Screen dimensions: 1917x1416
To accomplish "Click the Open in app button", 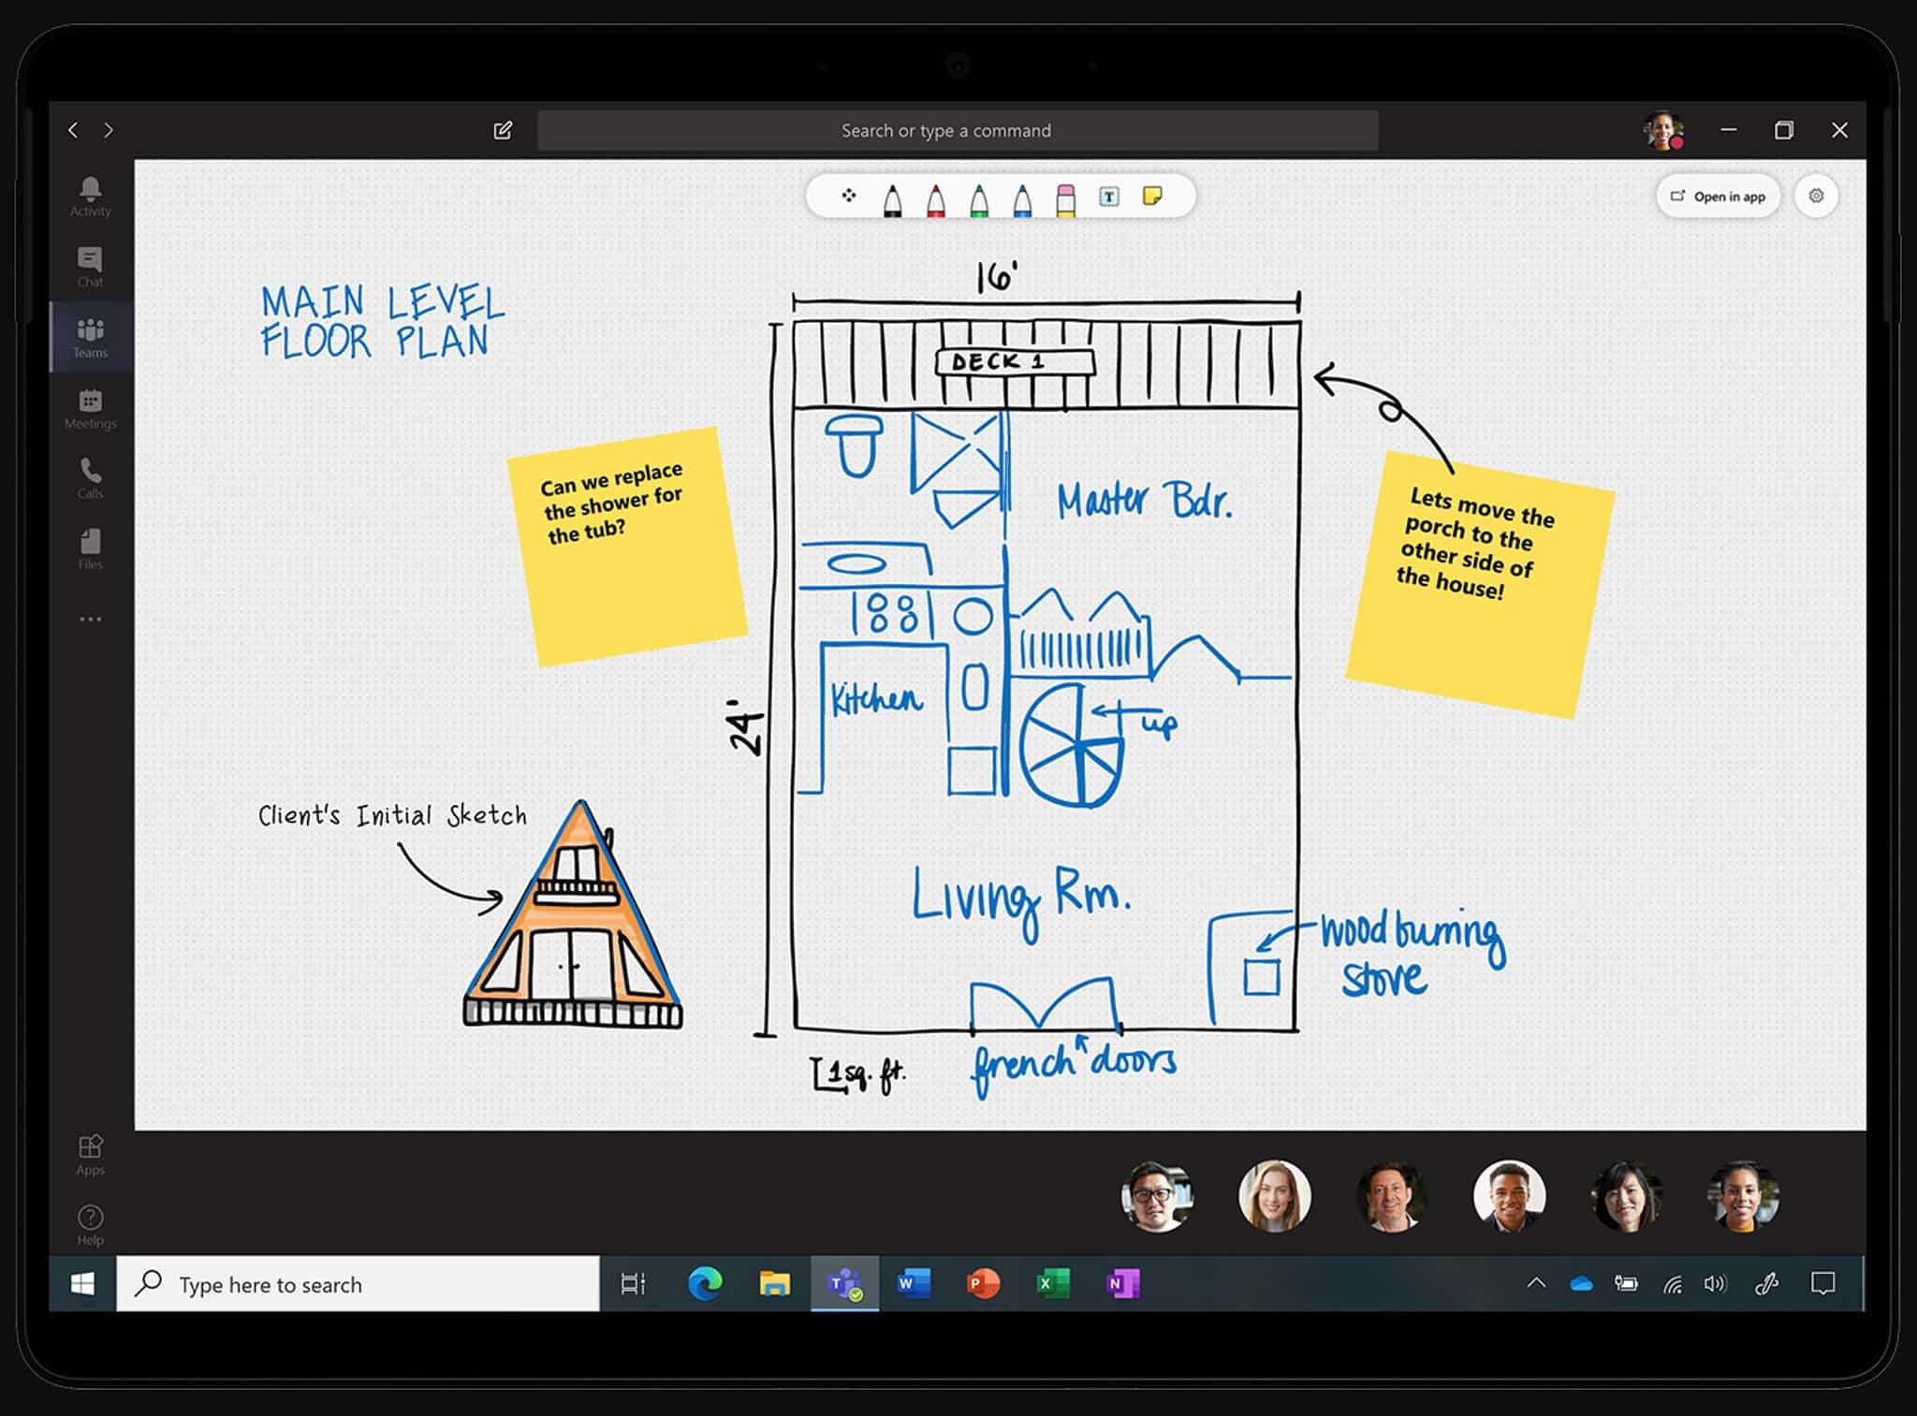I will (x=1718, y=196).
